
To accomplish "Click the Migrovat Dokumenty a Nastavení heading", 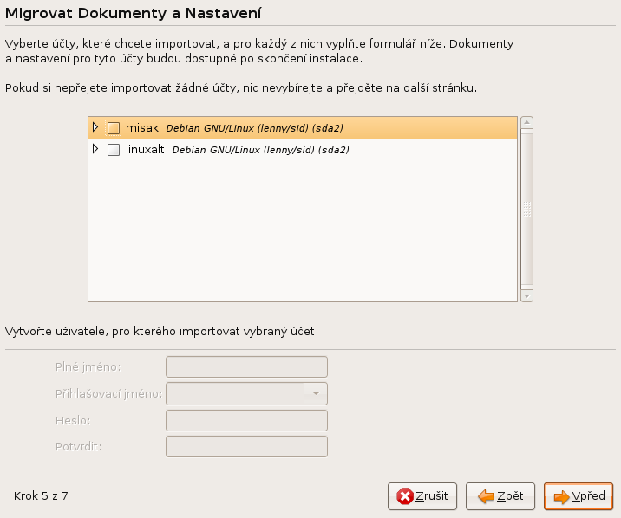I will pos(133,14).
